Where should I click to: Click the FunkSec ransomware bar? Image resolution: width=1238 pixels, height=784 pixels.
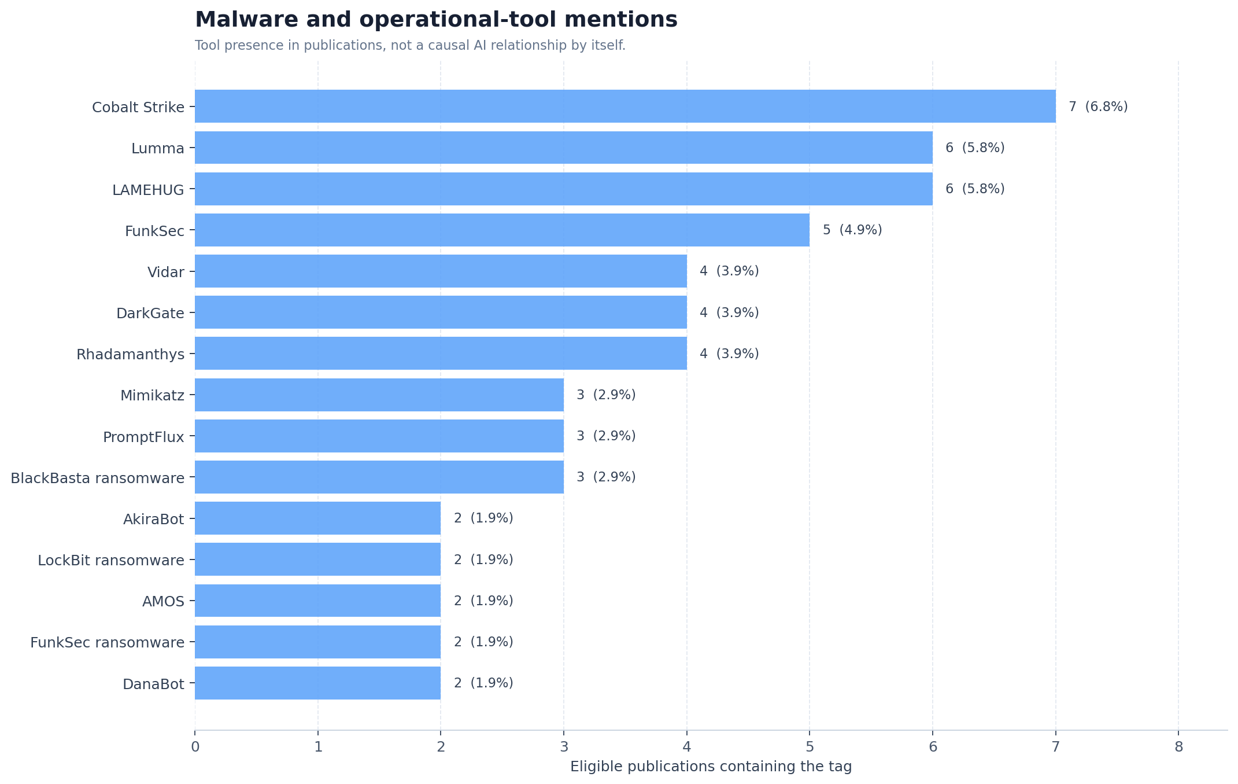point(317,642)
